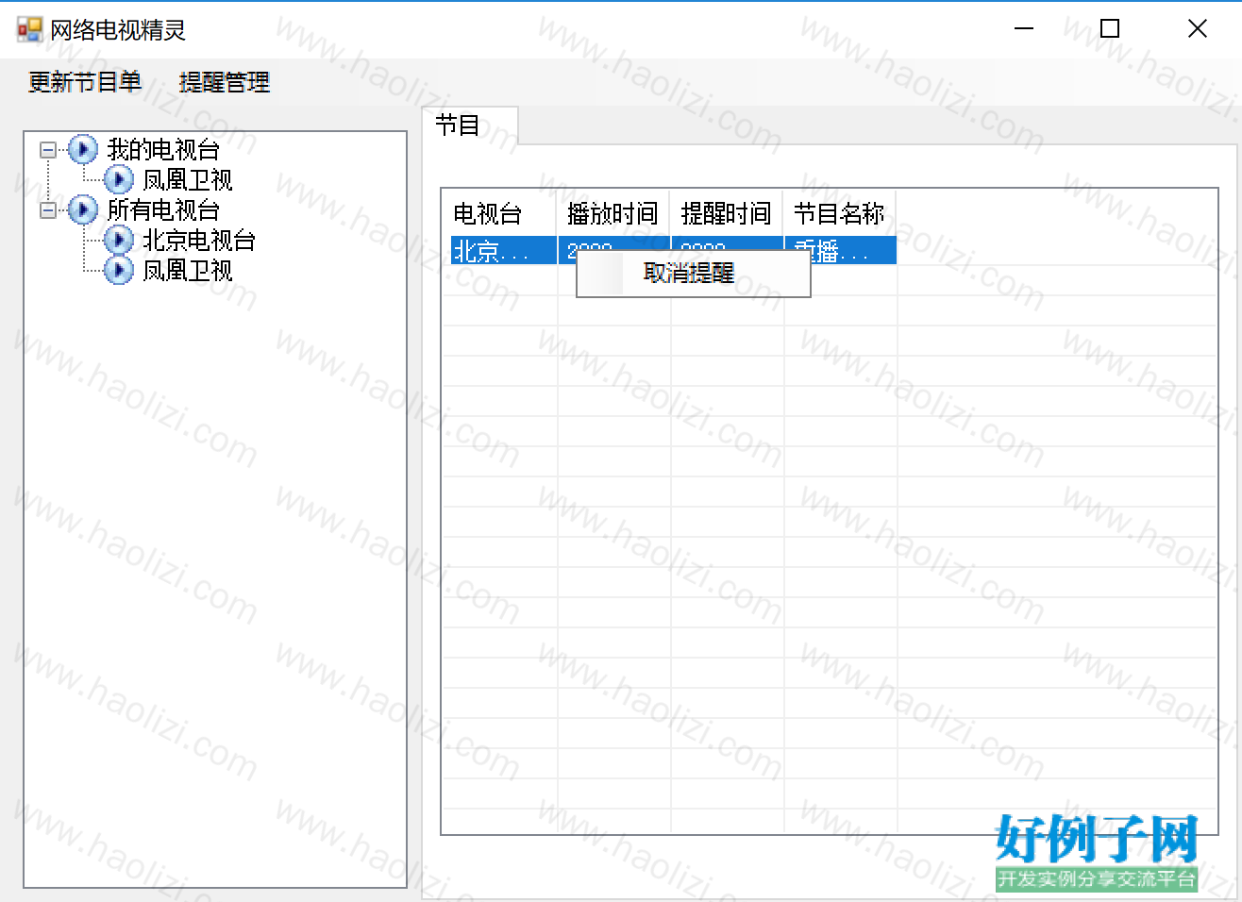Click the play icon beside 北京电视台
Viewport: 1242px width, 902px height.
pos(118,240)
